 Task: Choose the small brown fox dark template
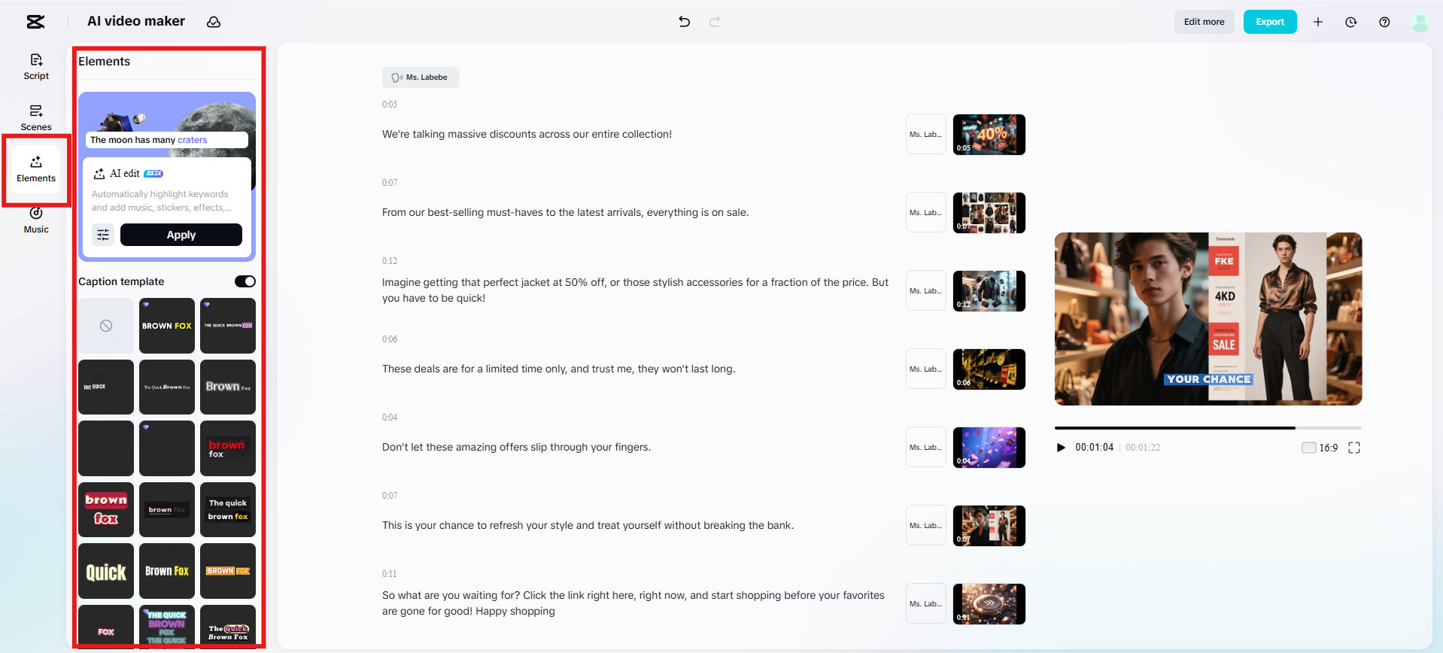pyautogui.click(x=167, y=510)
